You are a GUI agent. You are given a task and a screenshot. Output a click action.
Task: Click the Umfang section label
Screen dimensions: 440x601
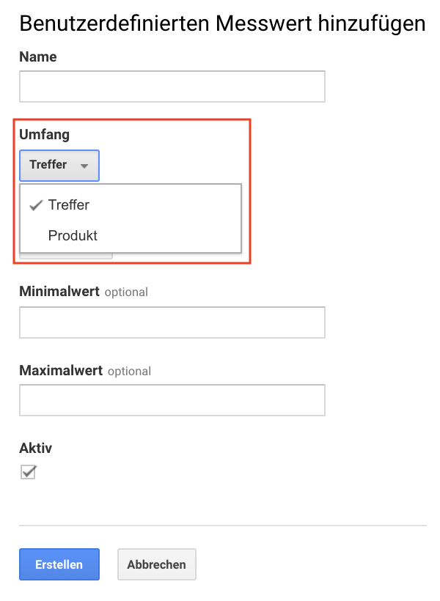click(x=45, y=135)
